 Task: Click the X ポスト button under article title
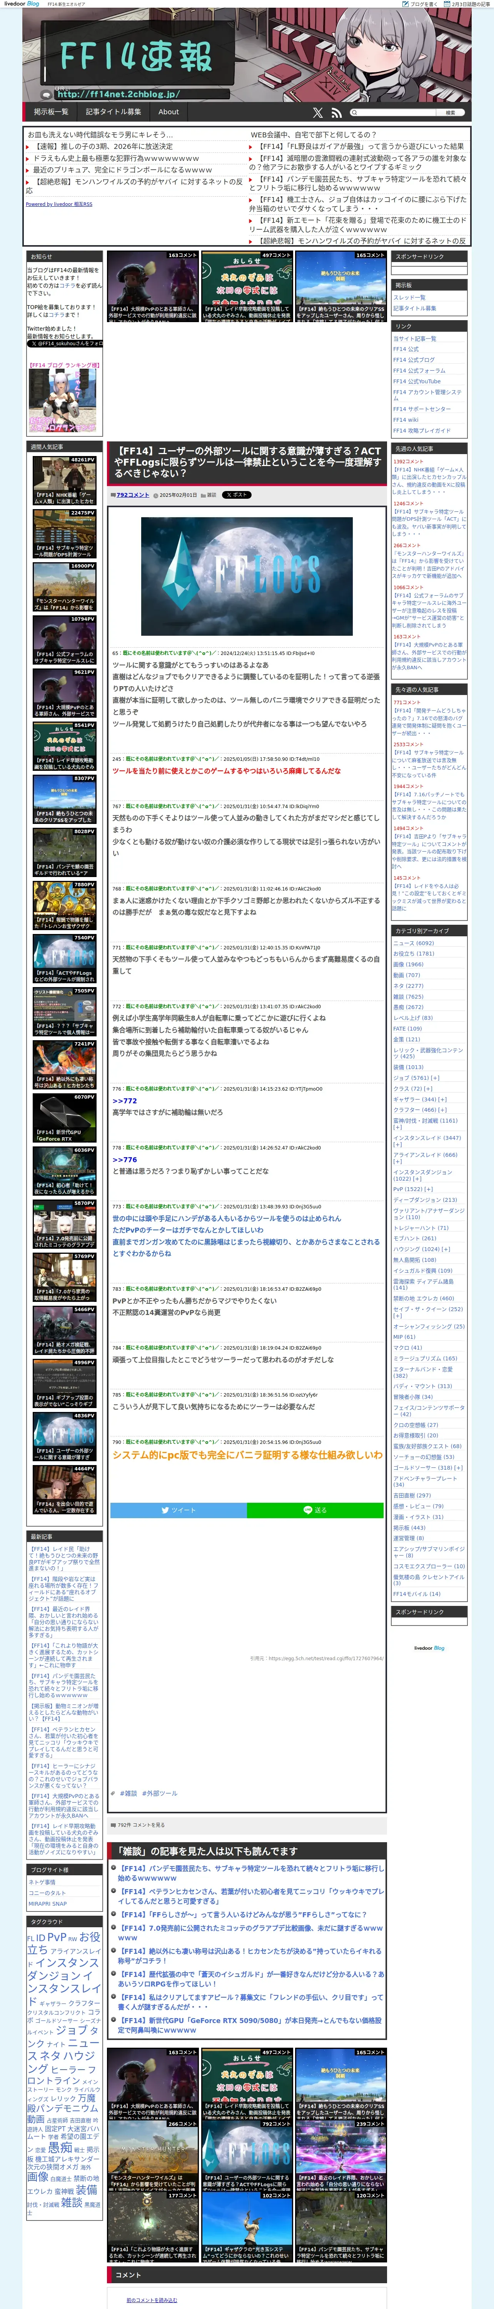(237, 495)
